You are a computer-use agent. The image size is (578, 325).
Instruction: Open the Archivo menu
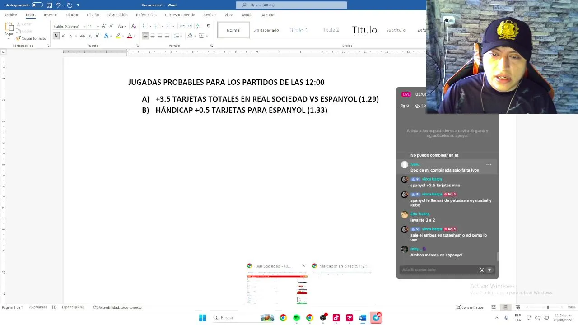[10, 15]
